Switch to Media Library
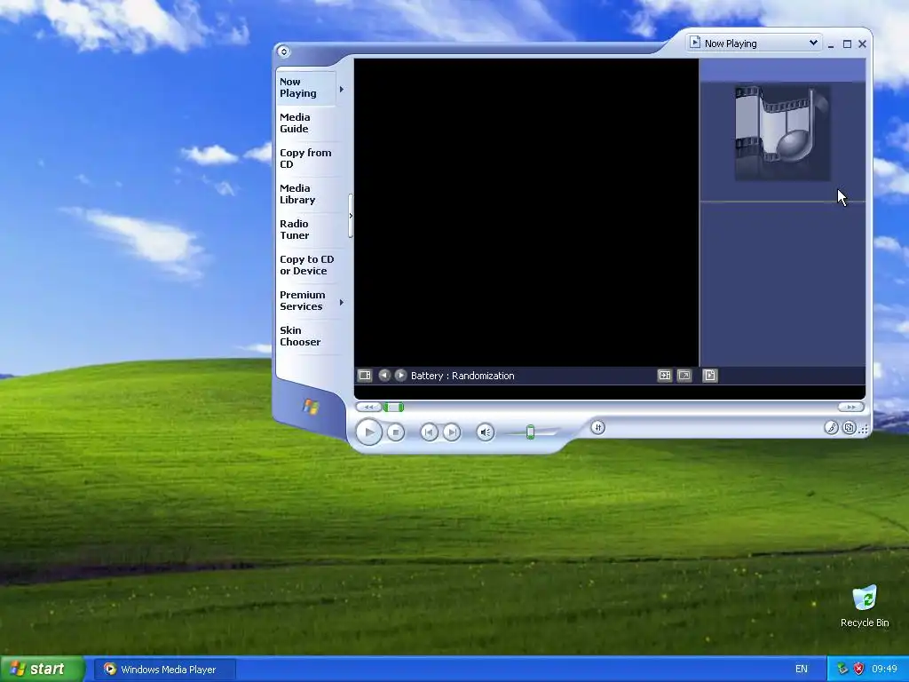Image resolution: width=909 pixels, height=682 pixels. pos(305,194)
